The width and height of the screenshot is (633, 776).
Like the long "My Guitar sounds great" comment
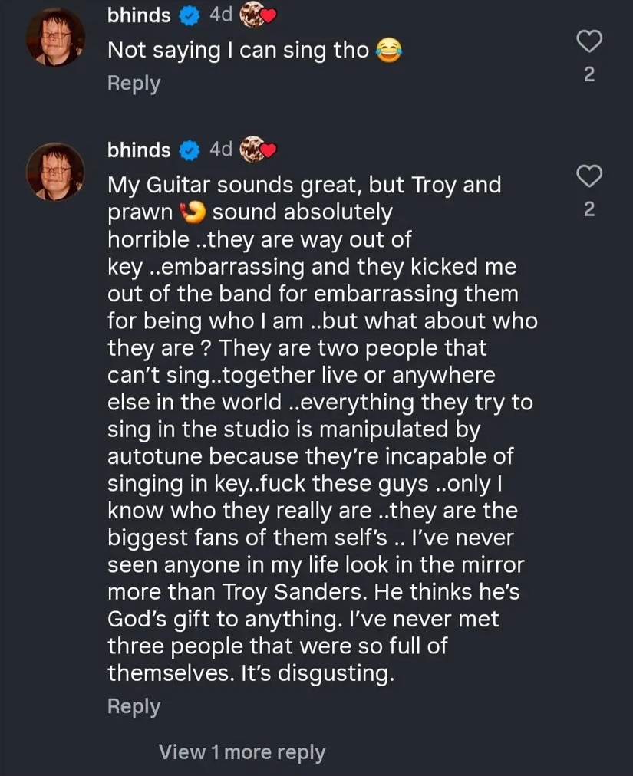(x=589, y=176)
